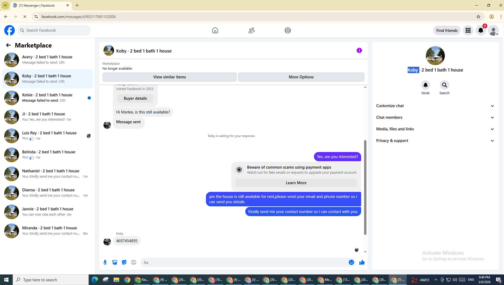This screenshot has height=285, width=504.
Task: Open Jannie conversation
Action: pos(48,212)
